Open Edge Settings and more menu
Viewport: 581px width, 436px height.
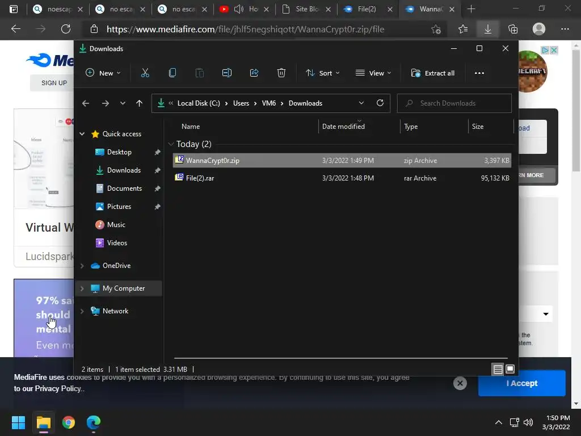(565, 29)
